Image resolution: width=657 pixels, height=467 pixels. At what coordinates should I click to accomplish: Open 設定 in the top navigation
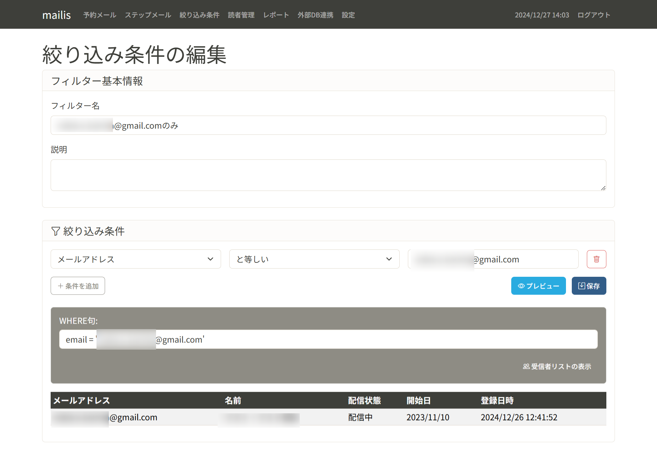(x=348, y=15)
